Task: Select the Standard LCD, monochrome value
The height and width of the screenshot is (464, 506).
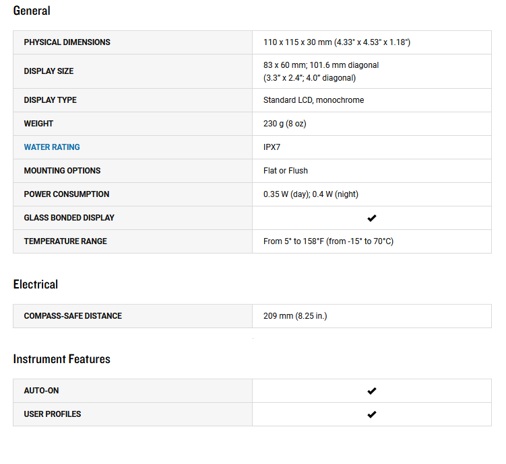Action: pos(313,100)
